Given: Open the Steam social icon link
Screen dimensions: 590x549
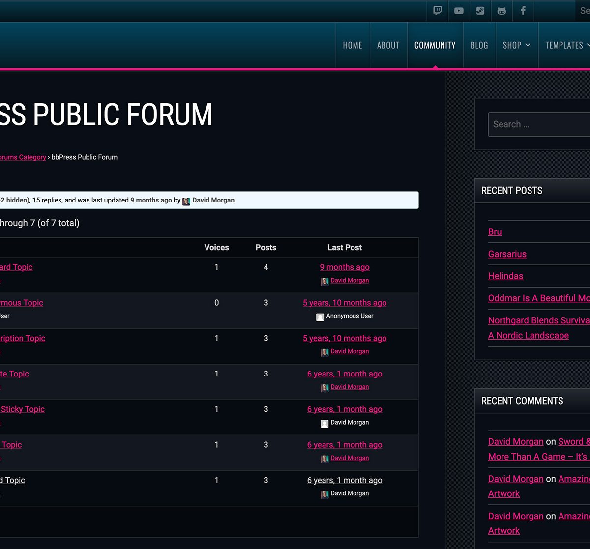Looking at the screenshot, I should (x=480, y=11).
